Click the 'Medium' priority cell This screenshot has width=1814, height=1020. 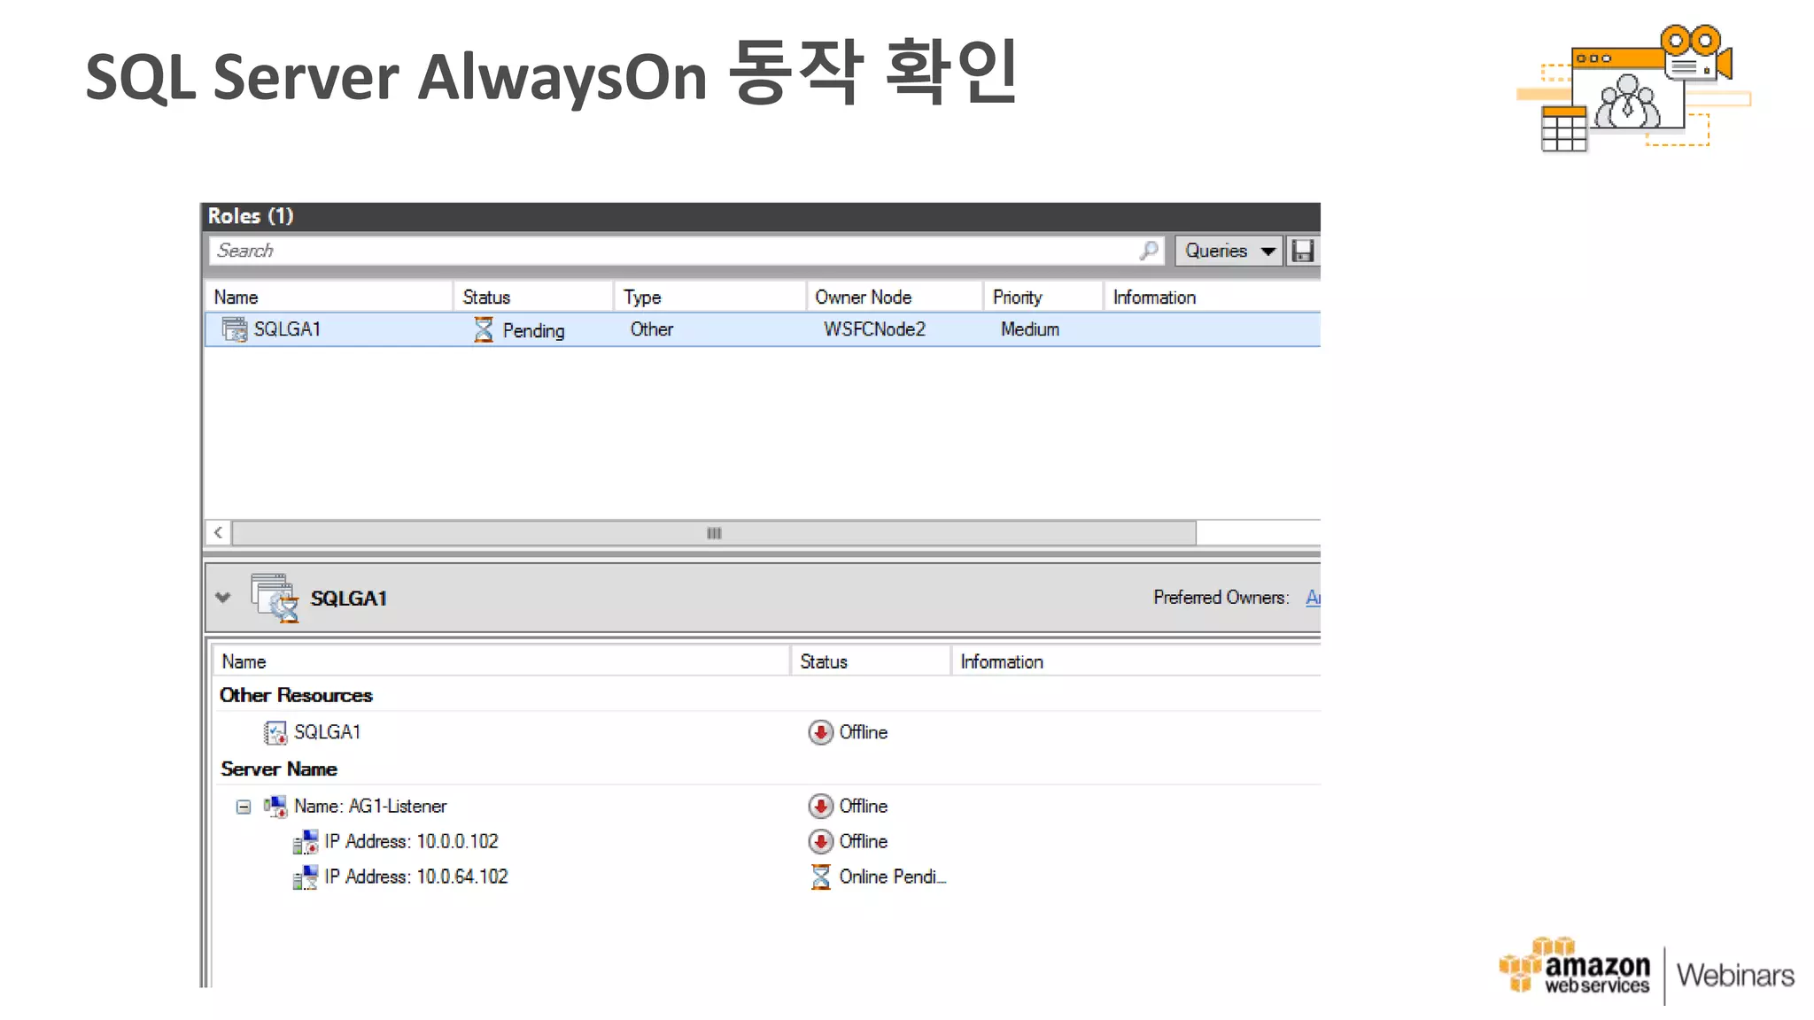coord(1029,329)
